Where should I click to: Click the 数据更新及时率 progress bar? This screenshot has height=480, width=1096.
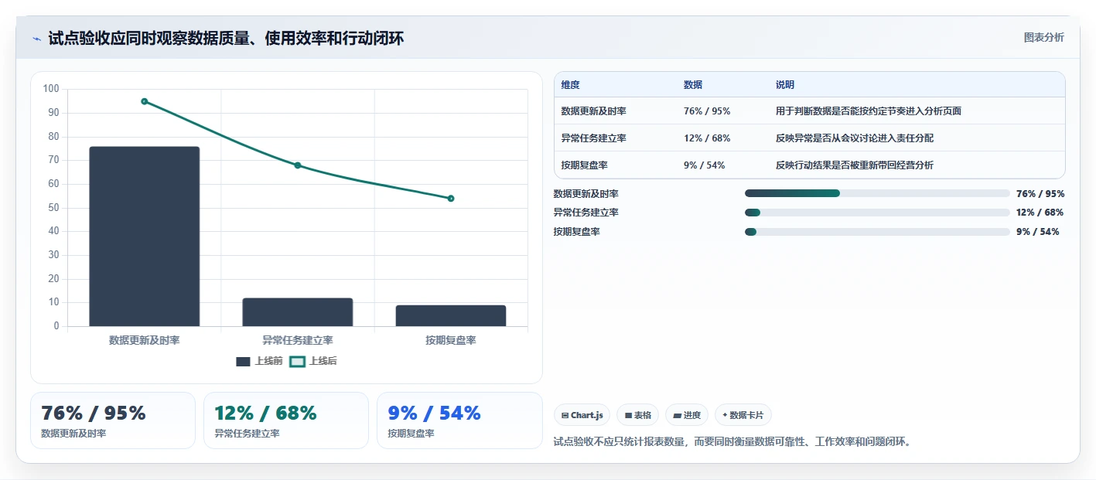click(x=877, y=193)
